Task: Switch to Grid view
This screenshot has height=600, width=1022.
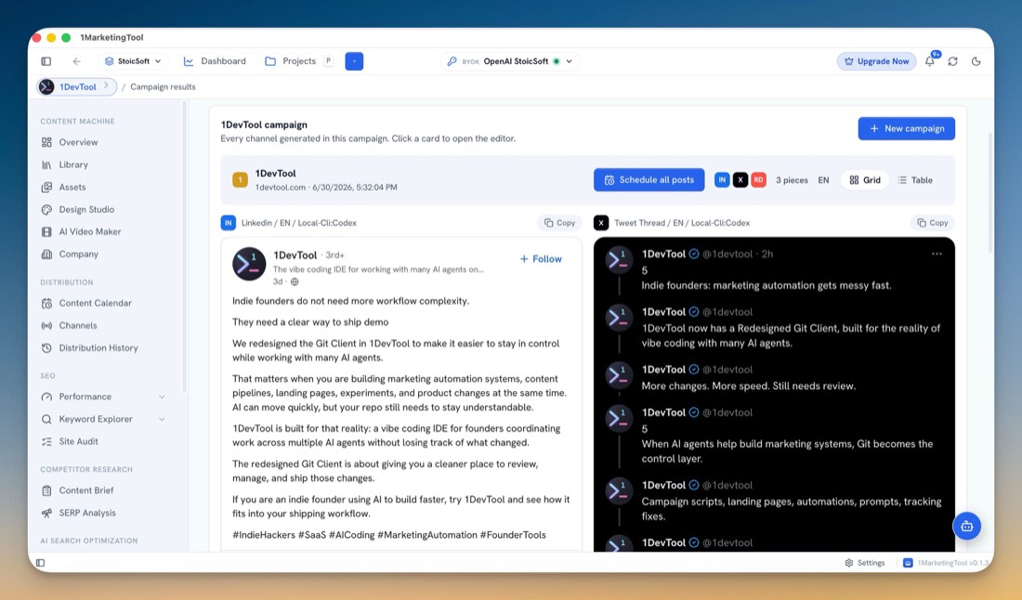Action: [x=865, y=180]
